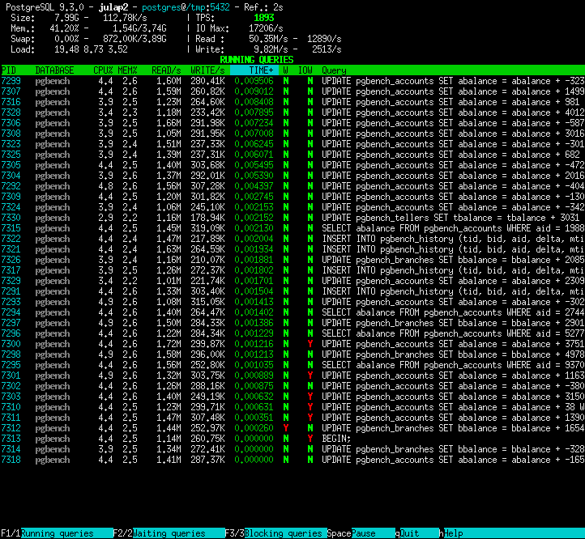Click red IOW Y flag for PID 7300

coord(310,344)
